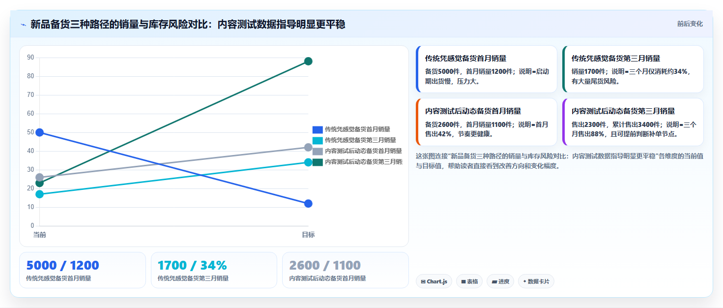Click the 5000 / 1200 stat card
This screenshot has height=308, width=723.
[83, 270]
